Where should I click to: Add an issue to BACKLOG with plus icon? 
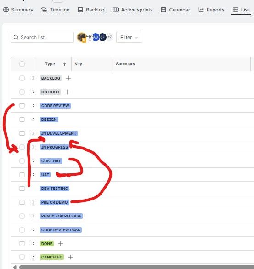point(68,78)
